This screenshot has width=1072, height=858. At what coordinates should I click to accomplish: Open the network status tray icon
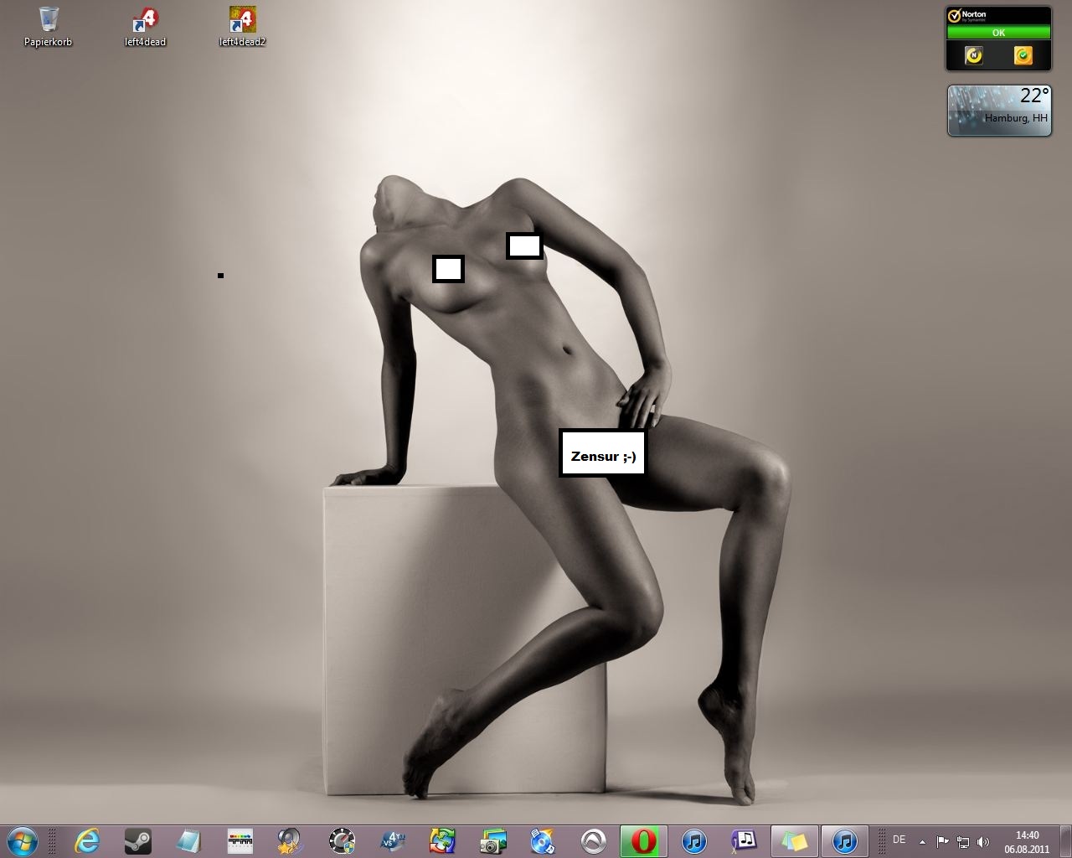tap(963, 842)
